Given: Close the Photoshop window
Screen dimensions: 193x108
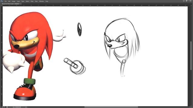Looking at the screenshot, I should pyautogui.click(x=190, y=1).
